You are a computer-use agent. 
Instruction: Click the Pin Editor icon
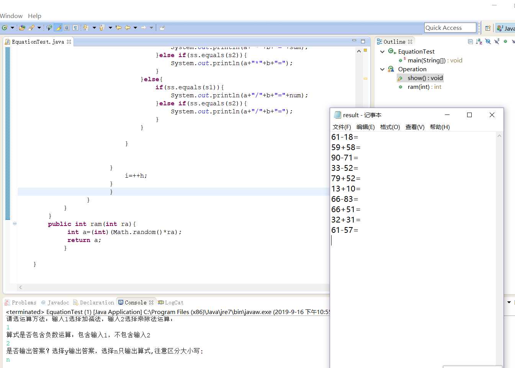click(162, 28)
